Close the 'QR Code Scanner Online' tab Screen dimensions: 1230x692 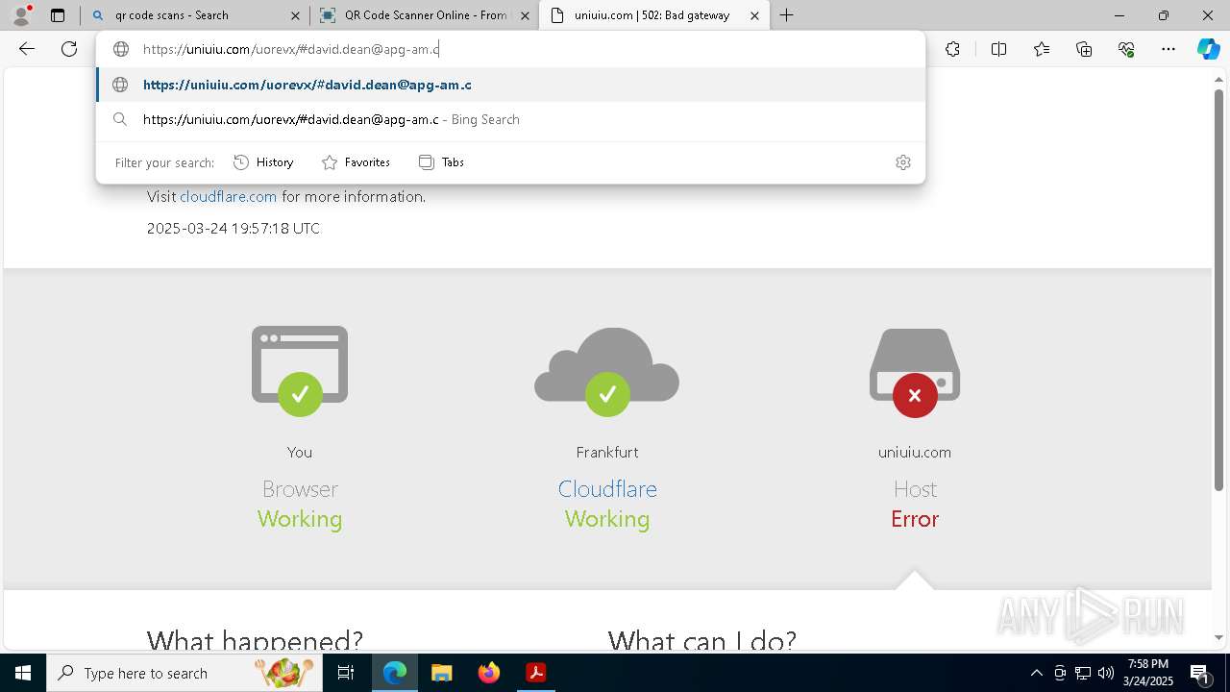point(525,15)
